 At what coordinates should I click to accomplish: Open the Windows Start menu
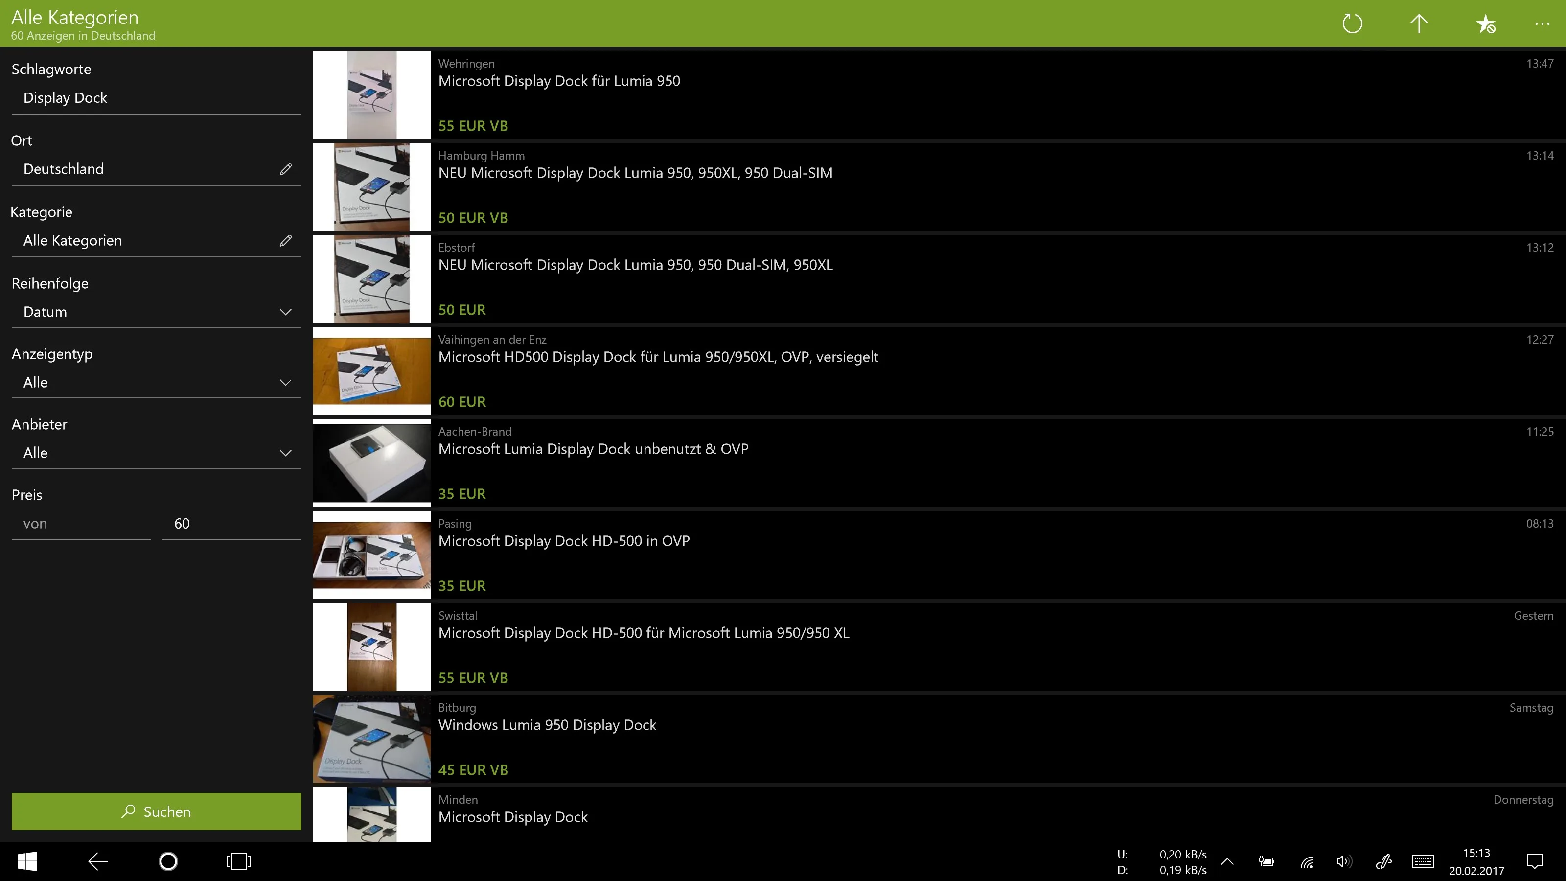tap(27, 861)
